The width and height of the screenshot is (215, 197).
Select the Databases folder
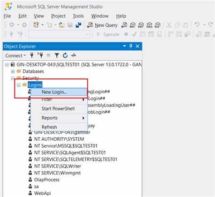[x=33, y=72]
